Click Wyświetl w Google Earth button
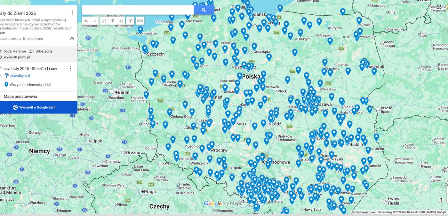 click(x=38, y=107)
